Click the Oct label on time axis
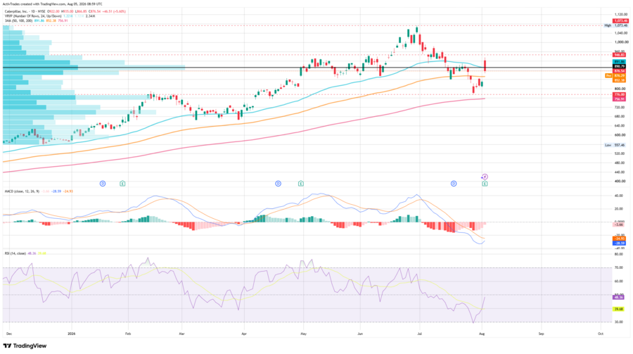 tap(601, 334)
